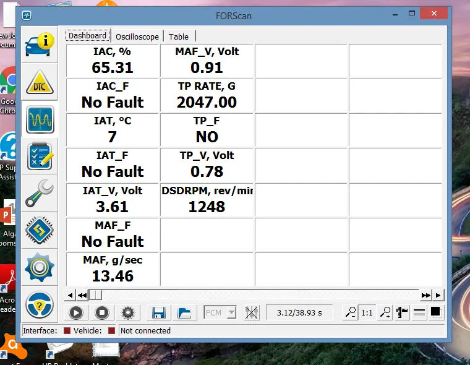Viewport: 470px width, 365px height.
Task: Click the timeline position slider thumb
Action: click(95, 295)
